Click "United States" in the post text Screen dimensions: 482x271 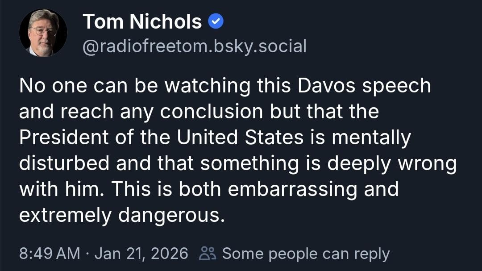[241, 138]
